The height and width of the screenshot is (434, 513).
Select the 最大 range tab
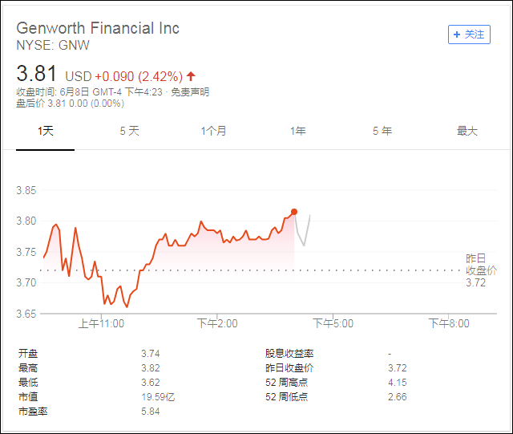(x=467, y=131)
